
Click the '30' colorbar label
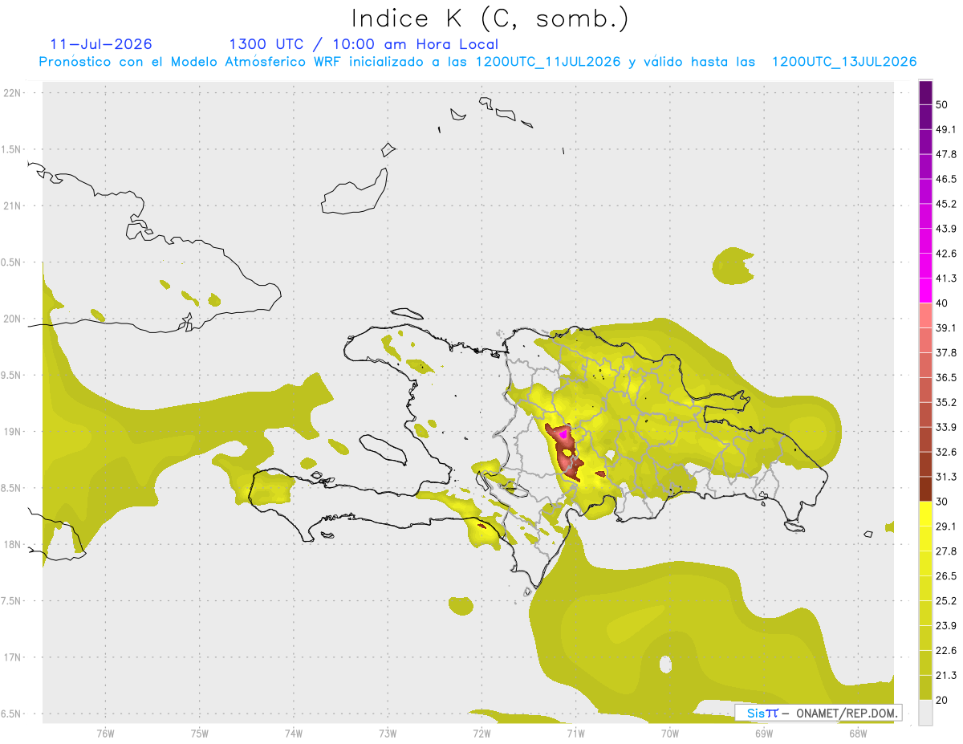pyautogui.click(x=941, y=502)
